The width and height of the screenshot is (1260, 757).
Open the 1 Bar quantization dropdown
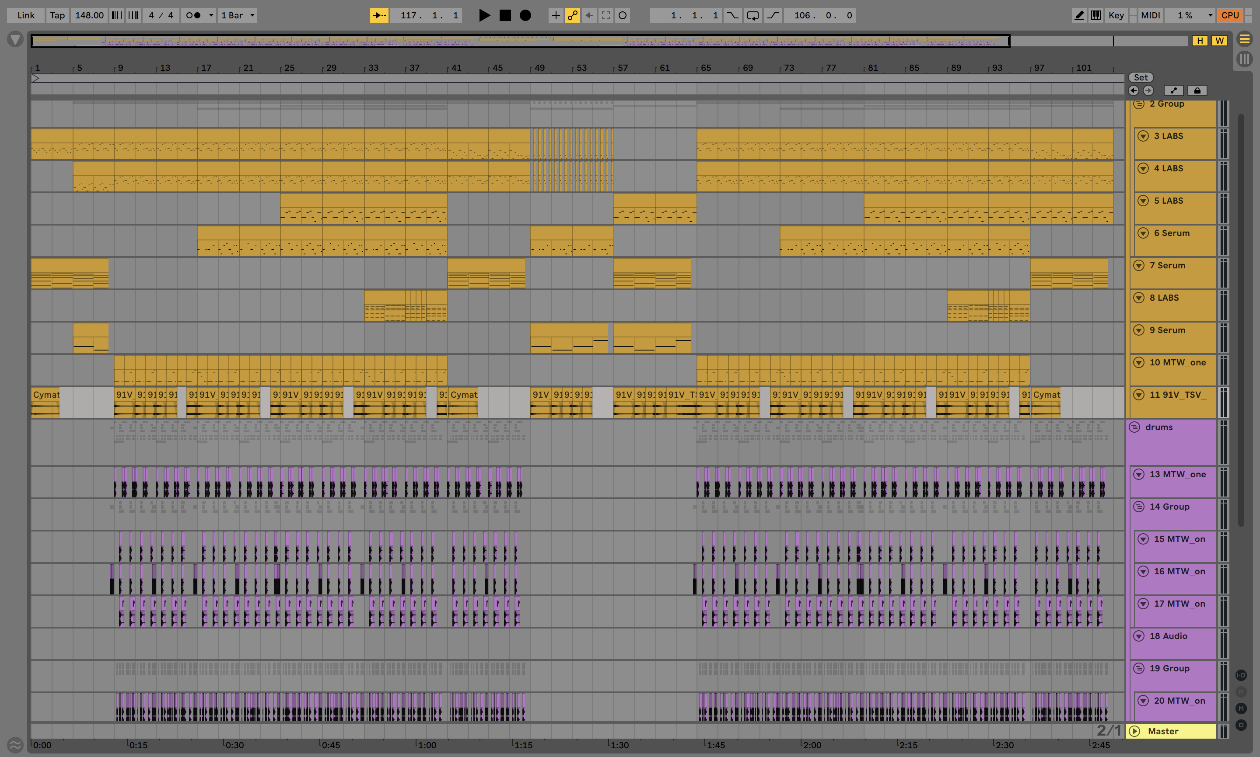238,15
